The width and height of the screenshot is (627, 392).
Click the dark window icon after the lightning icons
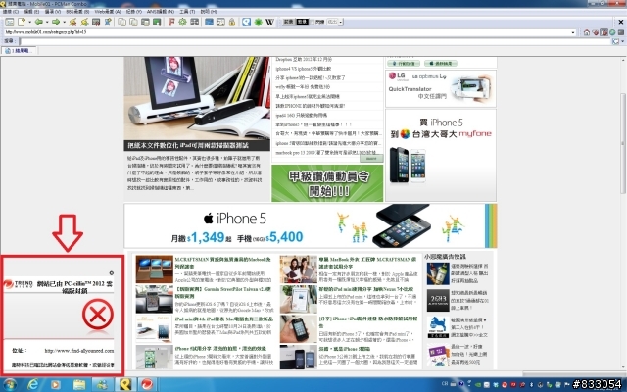pos(96,22)
